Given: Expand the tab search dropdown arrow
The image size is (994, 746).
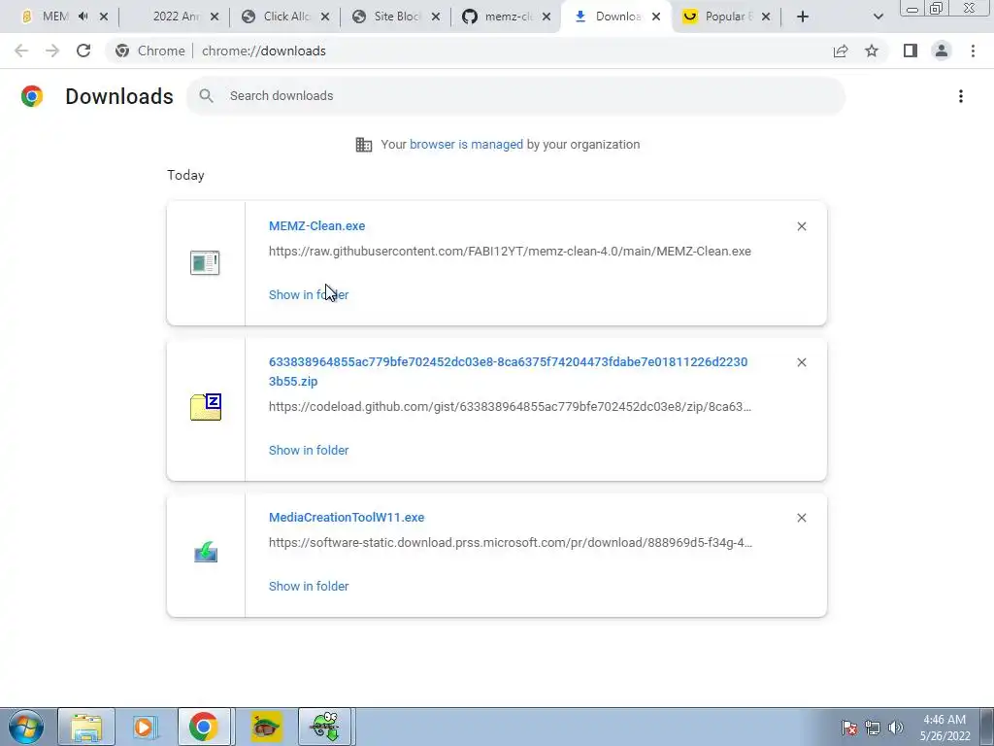Looking at the screenshot, I should [x=878, y=17].
